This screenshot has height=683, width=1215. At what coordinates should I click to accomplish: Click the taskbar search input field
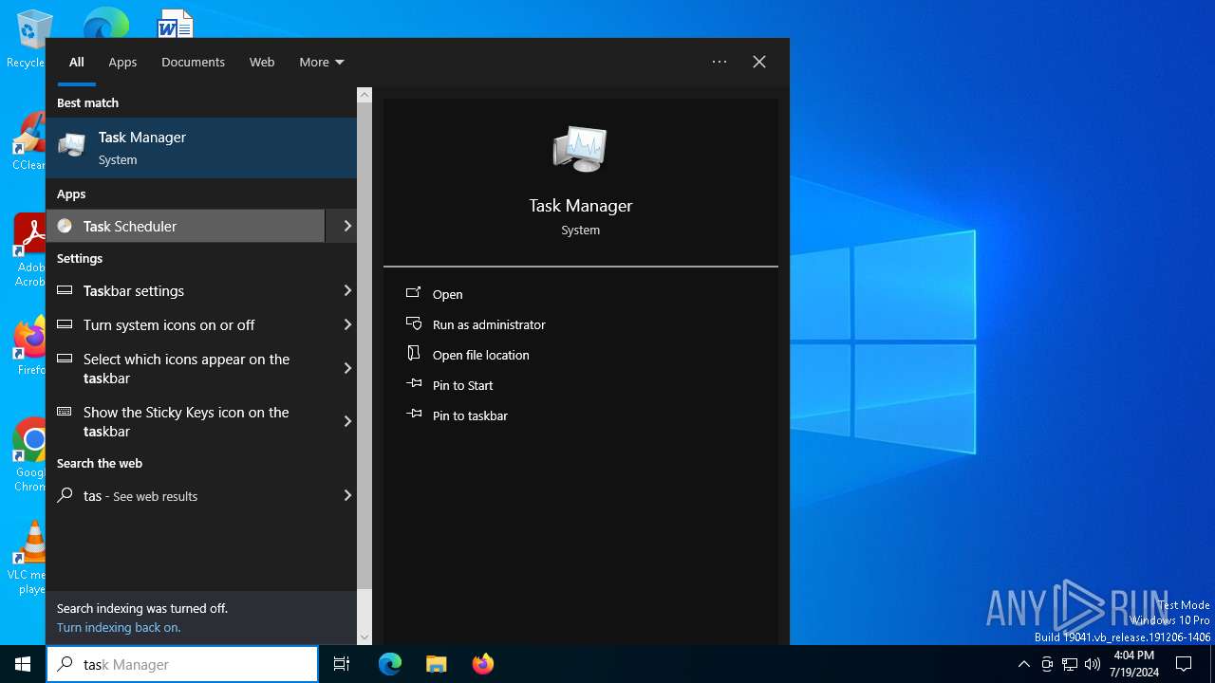[x=182, y=664]
